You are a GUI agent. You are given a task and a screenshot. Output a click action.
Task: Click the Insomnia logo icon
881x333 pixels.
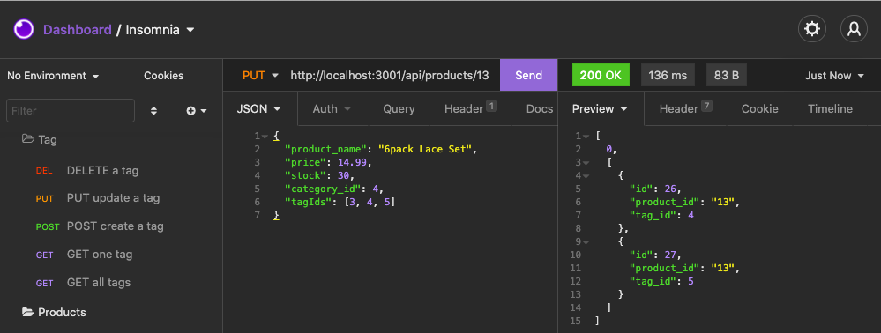coord(24,29)
